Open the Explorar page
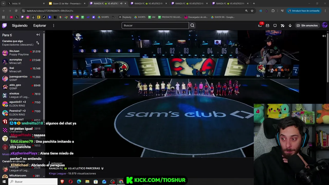The image size is (329, 185). 40,25
